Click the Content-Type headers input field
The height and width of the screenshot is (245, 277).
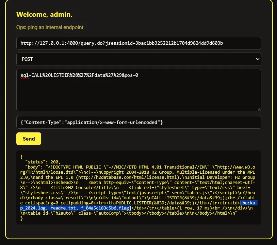[x=139, y=122]
